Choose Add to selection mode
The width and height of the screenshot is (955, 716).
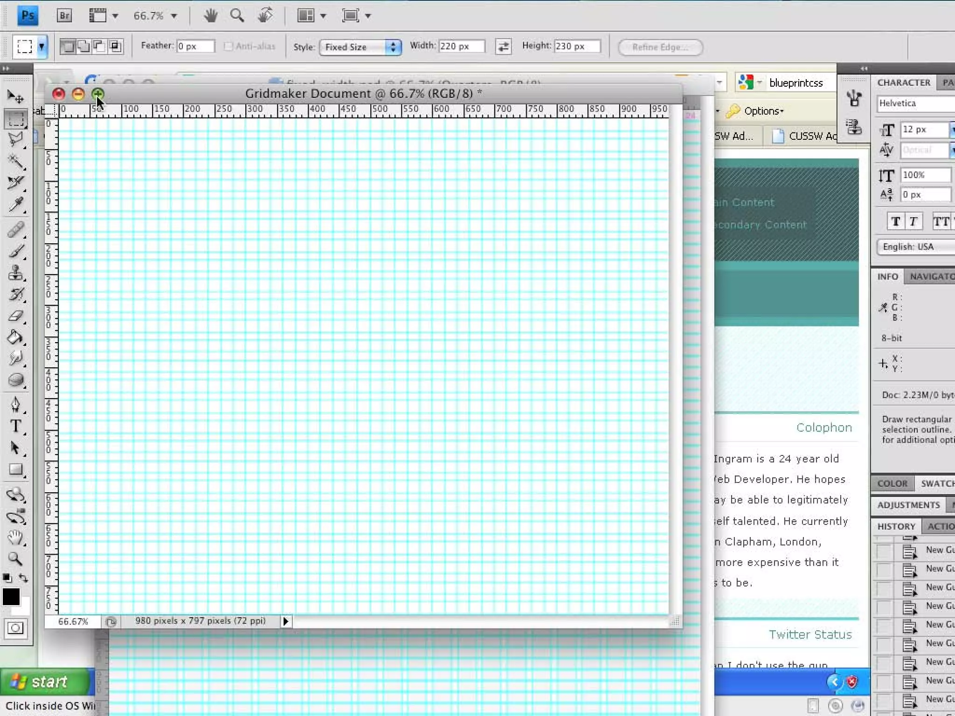[83, 47]
